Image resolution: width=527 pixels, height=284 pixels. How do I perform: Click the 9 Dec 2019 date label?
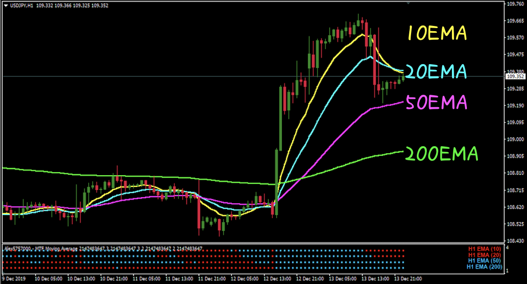click(15, 278)
